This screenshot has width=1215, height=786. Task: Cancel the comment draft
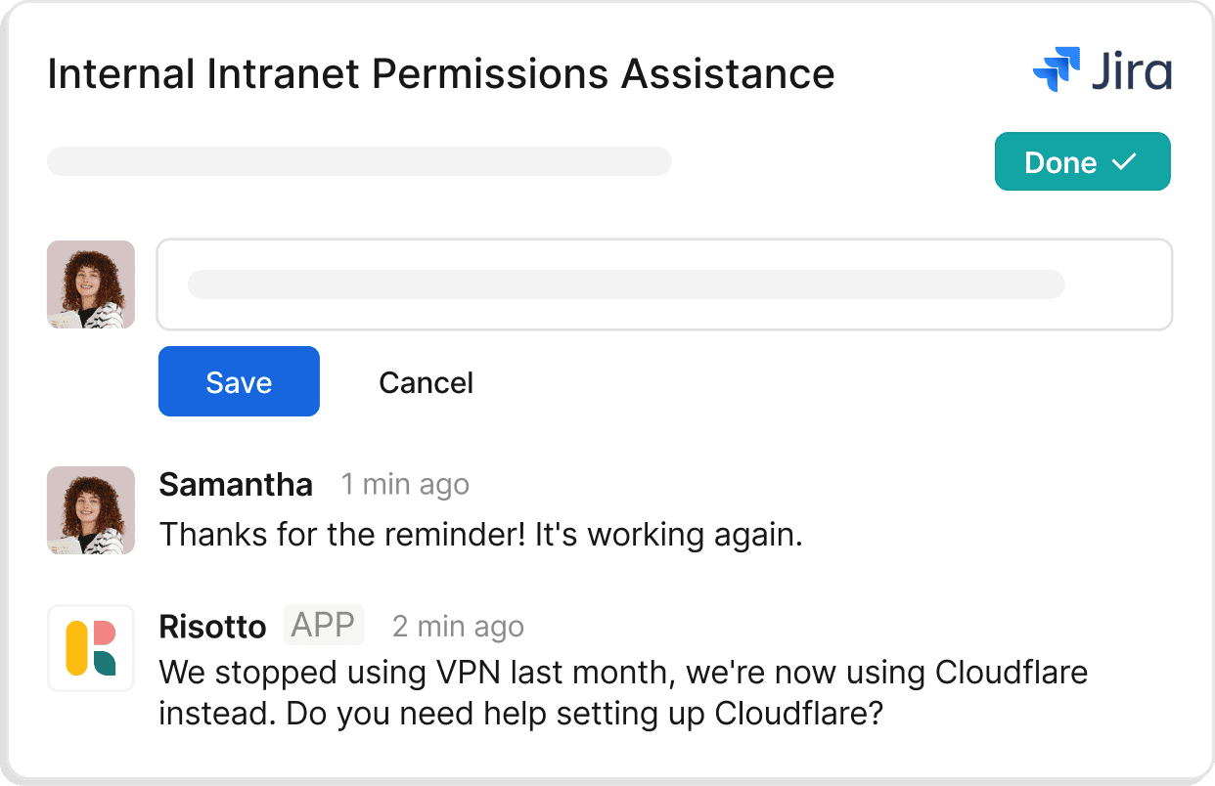pos(426,382)
